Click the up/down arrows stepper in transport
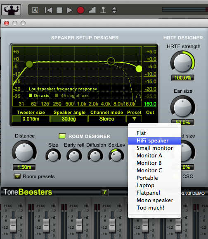This screenshot has width=208, height=239. pos(114,10)
